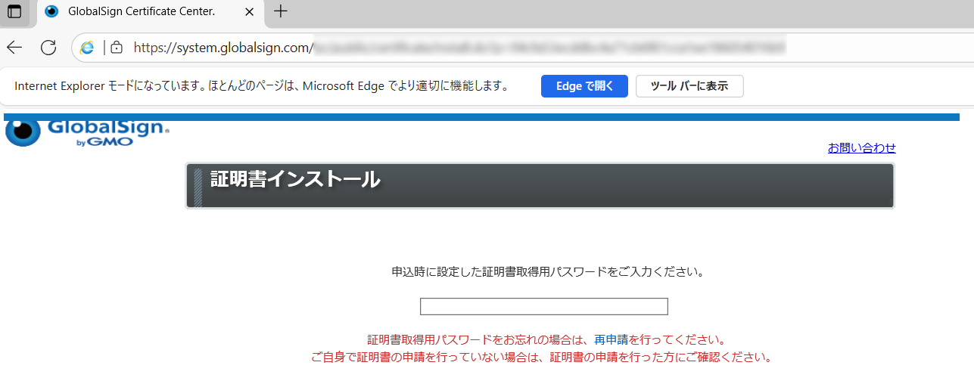The width and height of the screenshot is (974, 387).
Task: View site info via the lock icon
Action: (117, 48)
